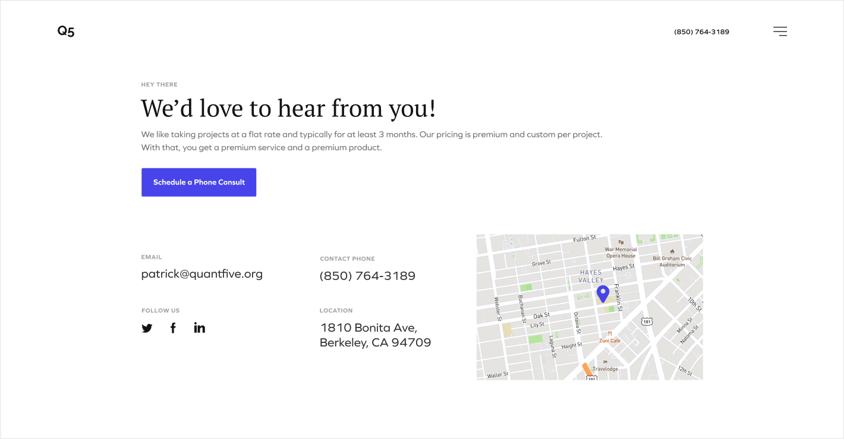844x439 pixels.
Task: Click the heading We'd love to hear from you
Action: pos(288,109)
